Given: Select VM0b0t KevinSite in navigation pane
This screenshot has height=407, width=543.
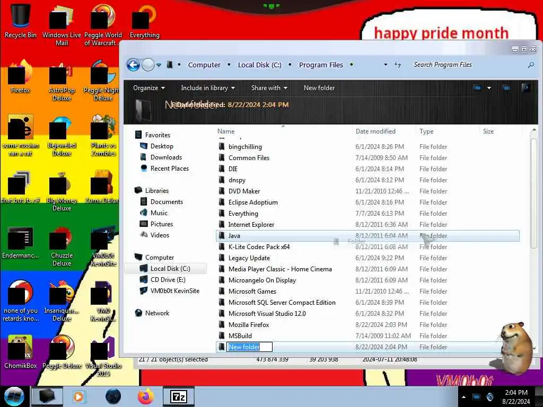Looking at the screenshot, I should 174,291.
